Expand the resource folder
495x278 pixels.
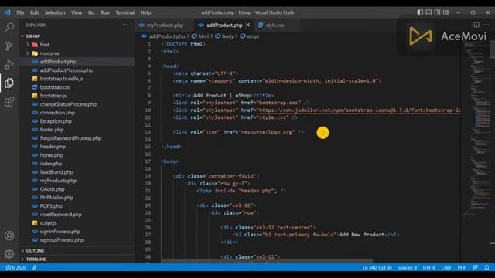click(49, 53)
